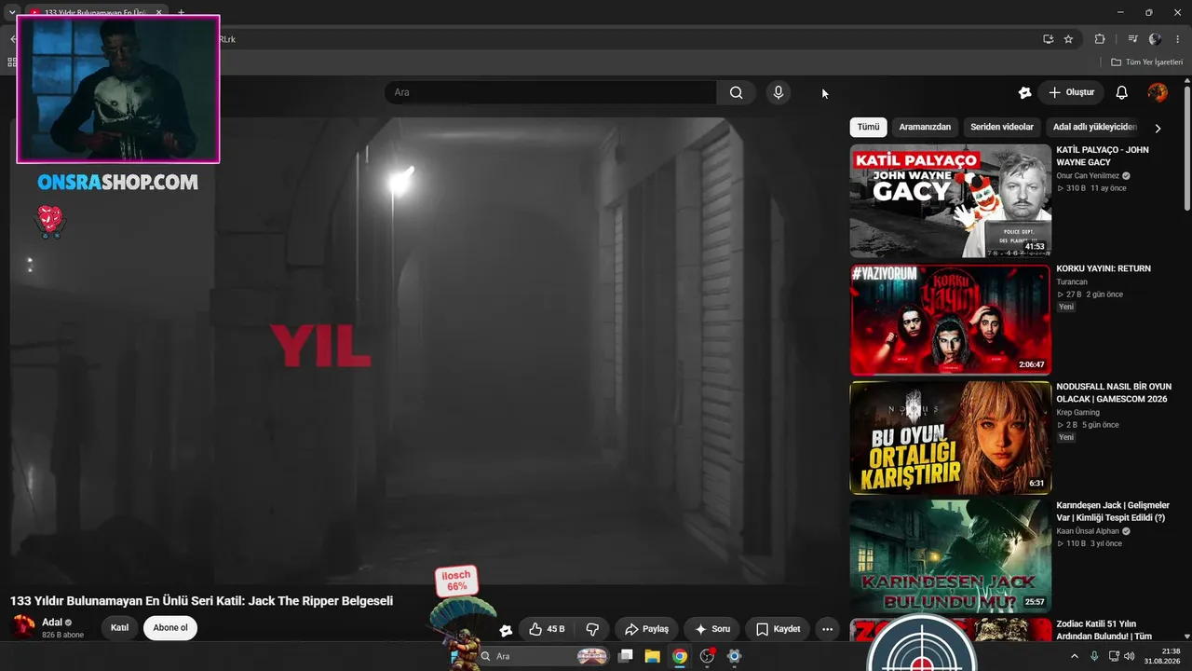Like the video with thumbs up
Image resolution: width=1192 pixels, height=671 pixels.
coord(547,629)
